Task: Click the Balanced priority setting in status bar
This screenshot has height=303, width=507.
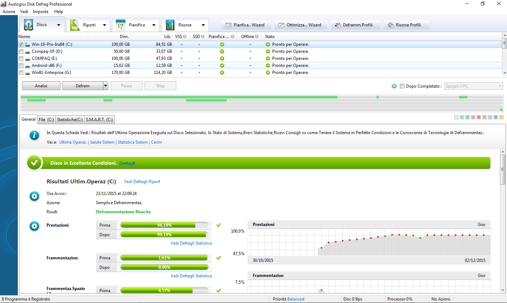Action: point(295,299)
